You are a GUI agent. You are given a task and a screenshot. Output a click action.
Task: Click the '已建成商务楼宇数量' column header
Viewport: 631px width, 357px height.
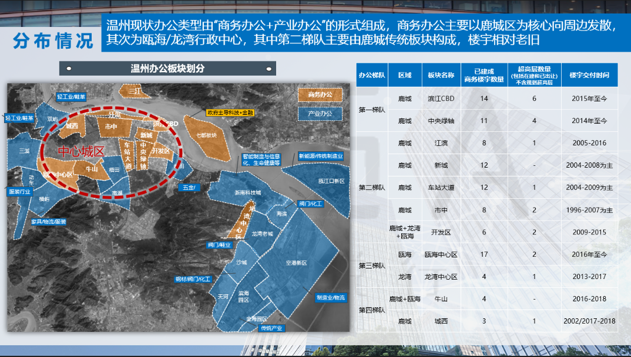pos(484,75)
